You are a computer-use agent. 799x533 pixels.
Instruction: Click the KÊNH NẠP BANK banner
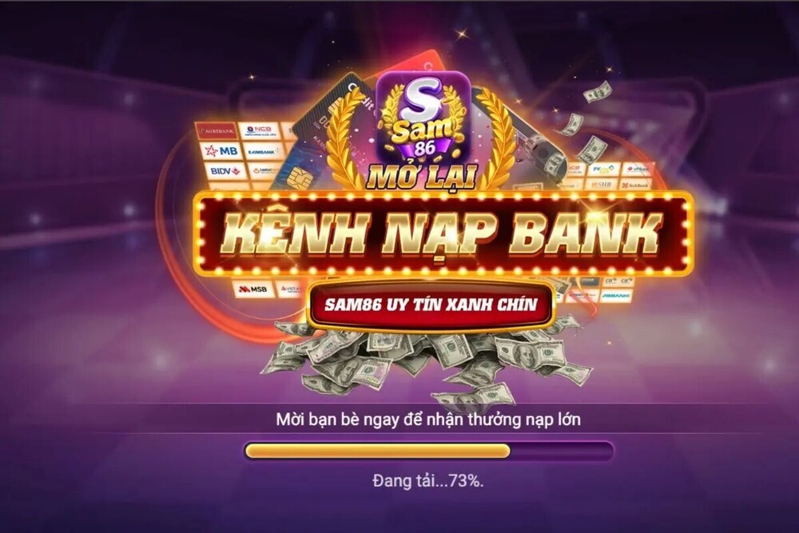click(443, 234)
